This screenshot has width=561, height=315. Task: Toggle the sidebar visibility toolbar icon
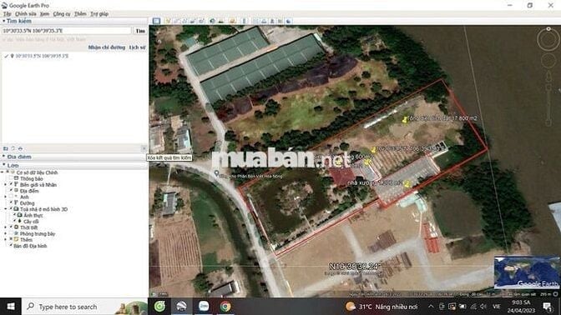(x=156, y=21)
